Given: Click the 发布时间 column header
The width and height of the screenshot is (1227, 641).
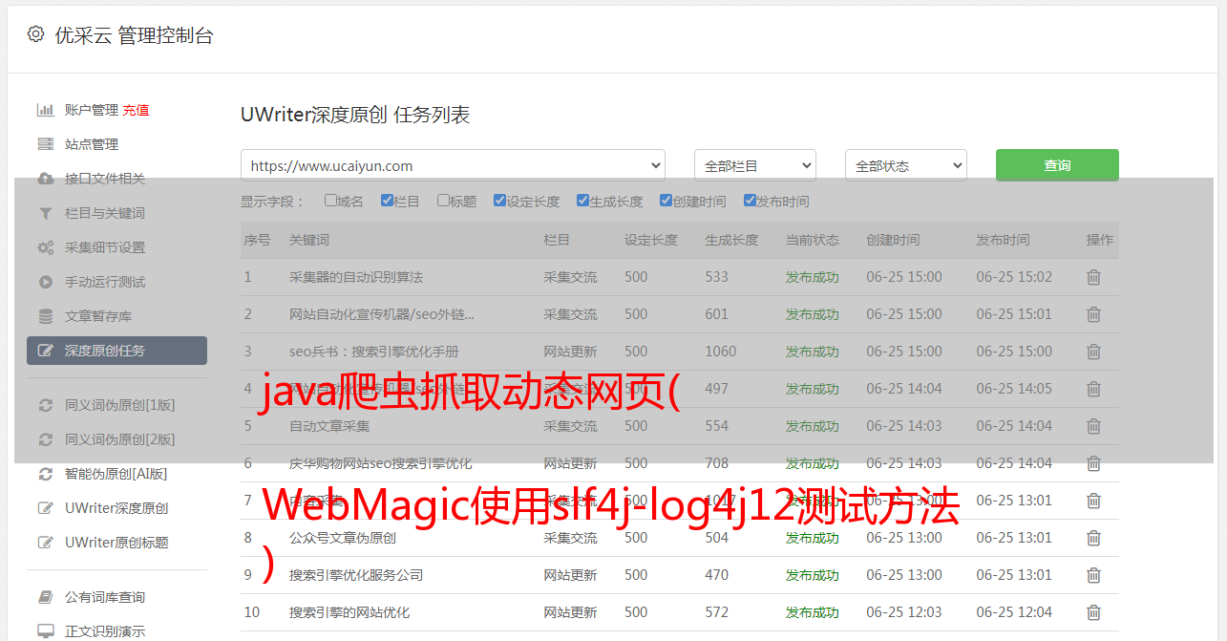Looking at the screenshot, I should pyautogui.click(x=1003, y=240).
